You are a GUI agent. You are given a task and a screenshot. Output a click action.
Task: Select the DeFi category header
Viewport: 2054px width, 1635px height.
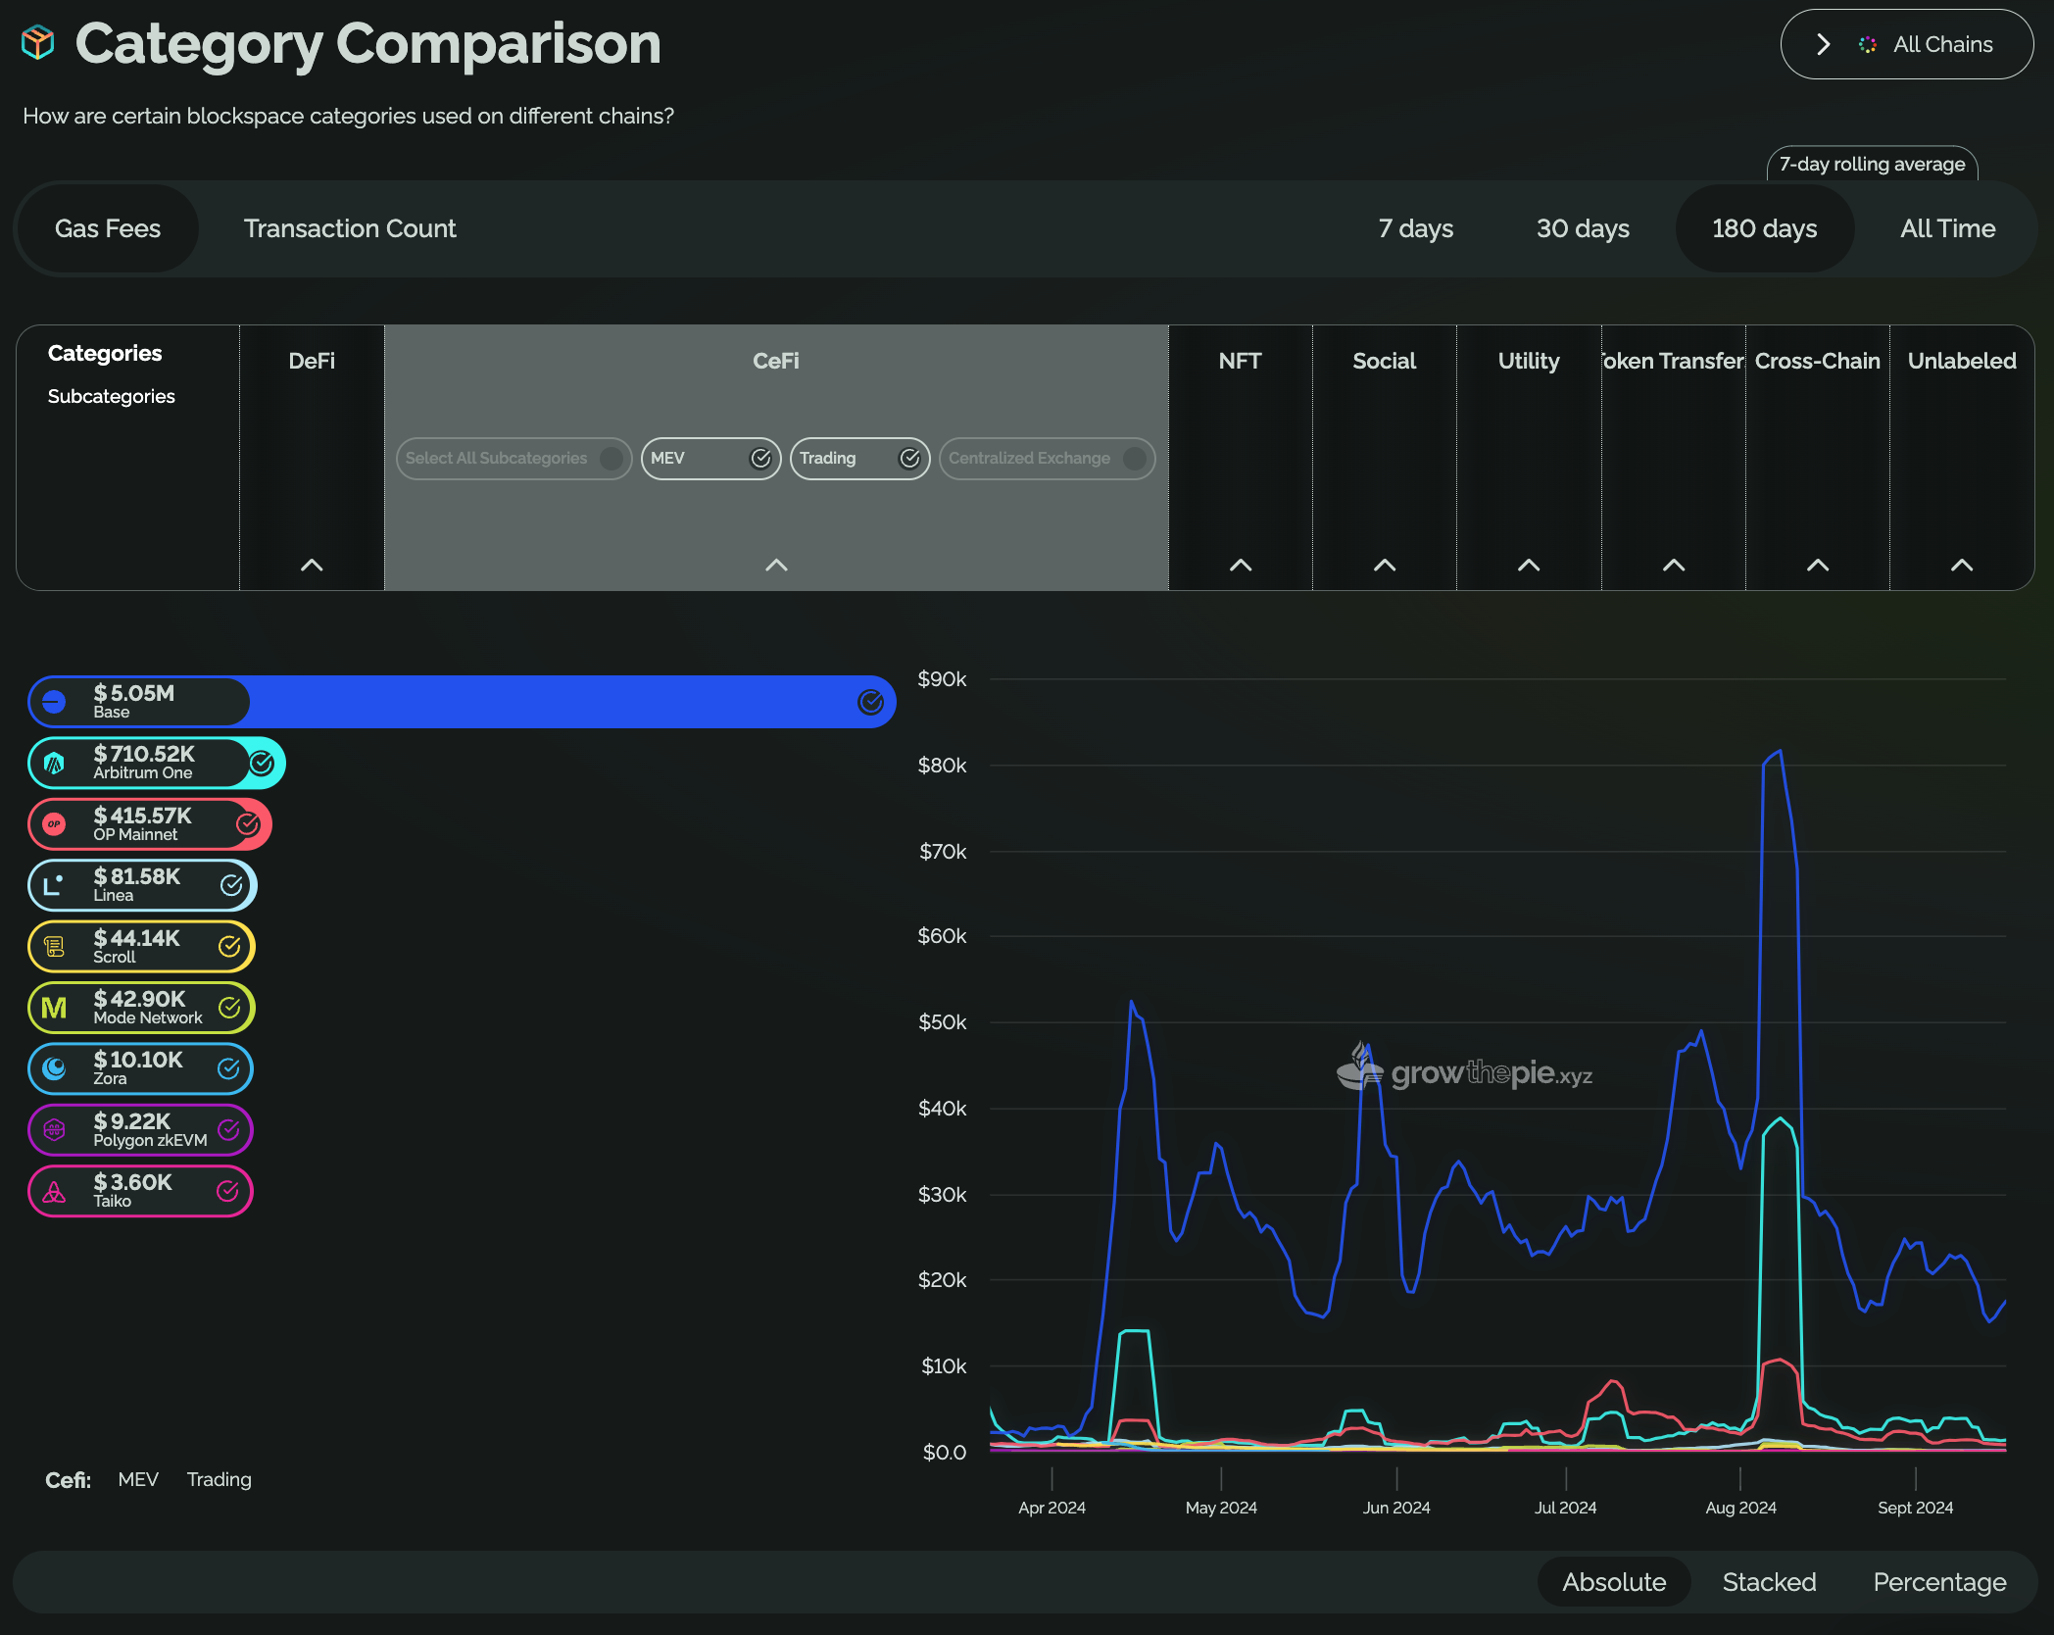(312, 361)
